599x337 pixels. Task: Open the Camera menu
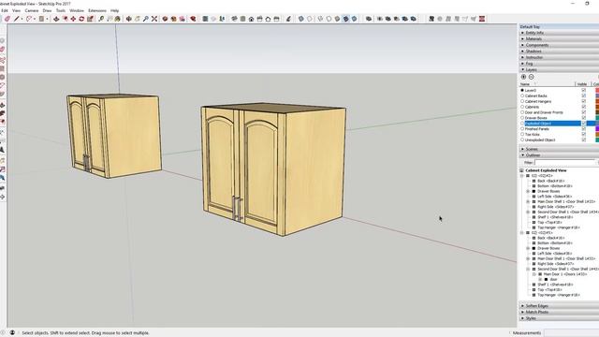point(32,10)
